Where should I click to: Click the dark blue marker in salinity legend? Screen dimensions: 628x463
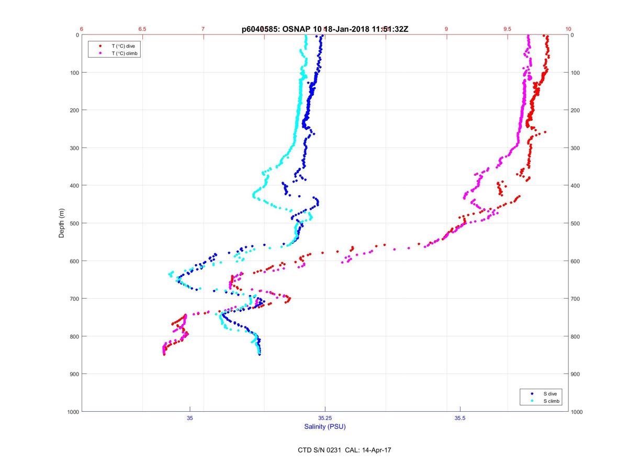[532, 393]
